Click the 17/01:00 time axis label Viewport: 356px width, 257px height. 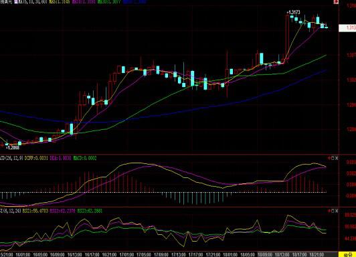click(x=126, y=255)
